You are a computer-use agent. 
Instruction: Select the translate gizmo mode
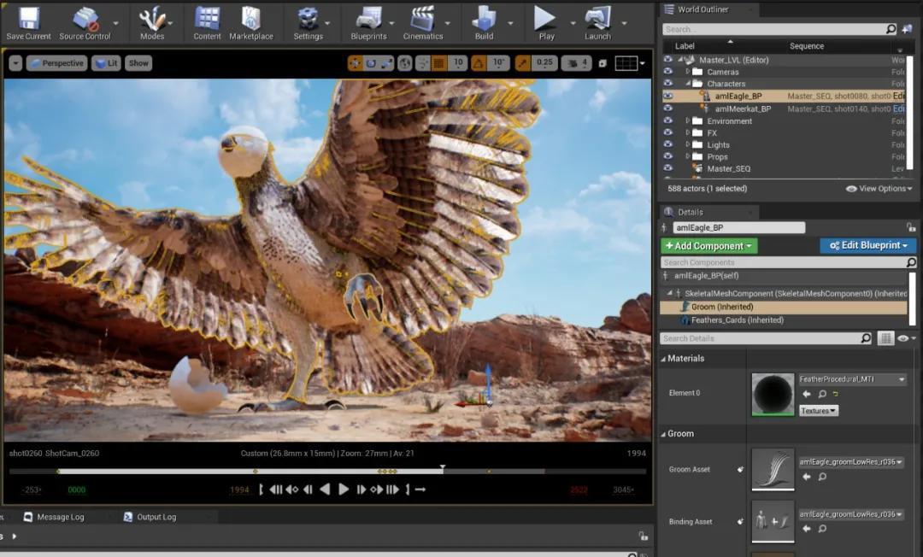click(356, 63)
